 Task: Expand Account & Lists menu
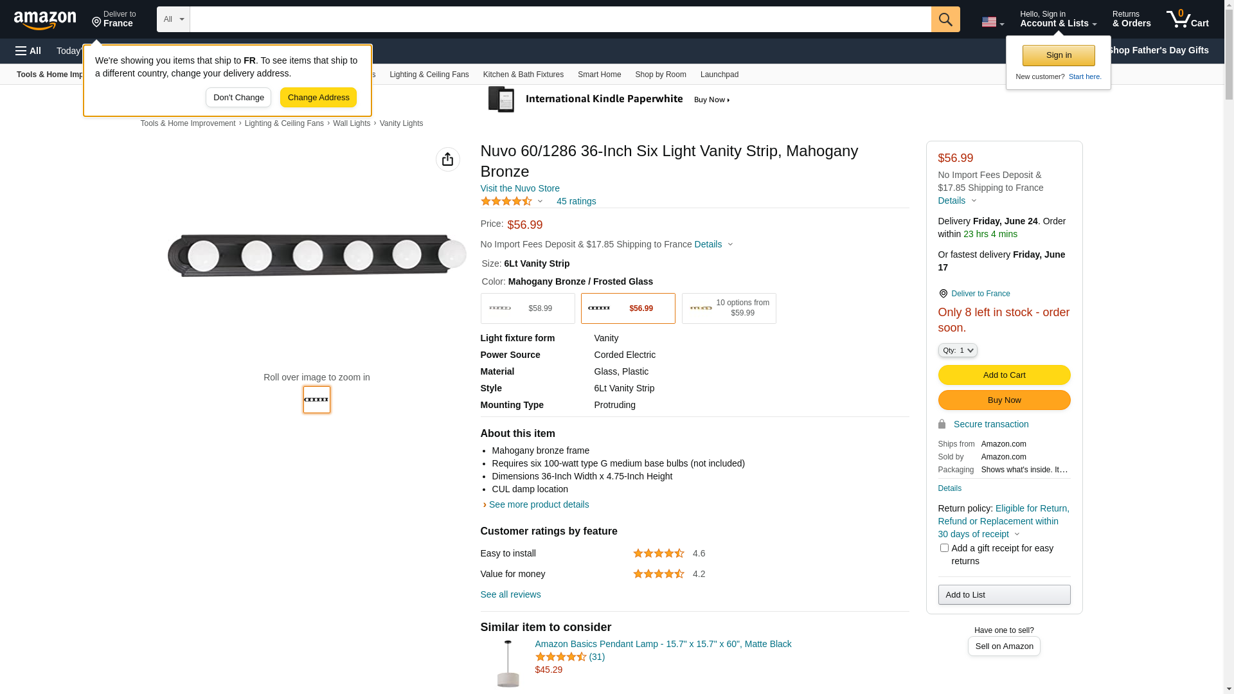coord(1058,19)
